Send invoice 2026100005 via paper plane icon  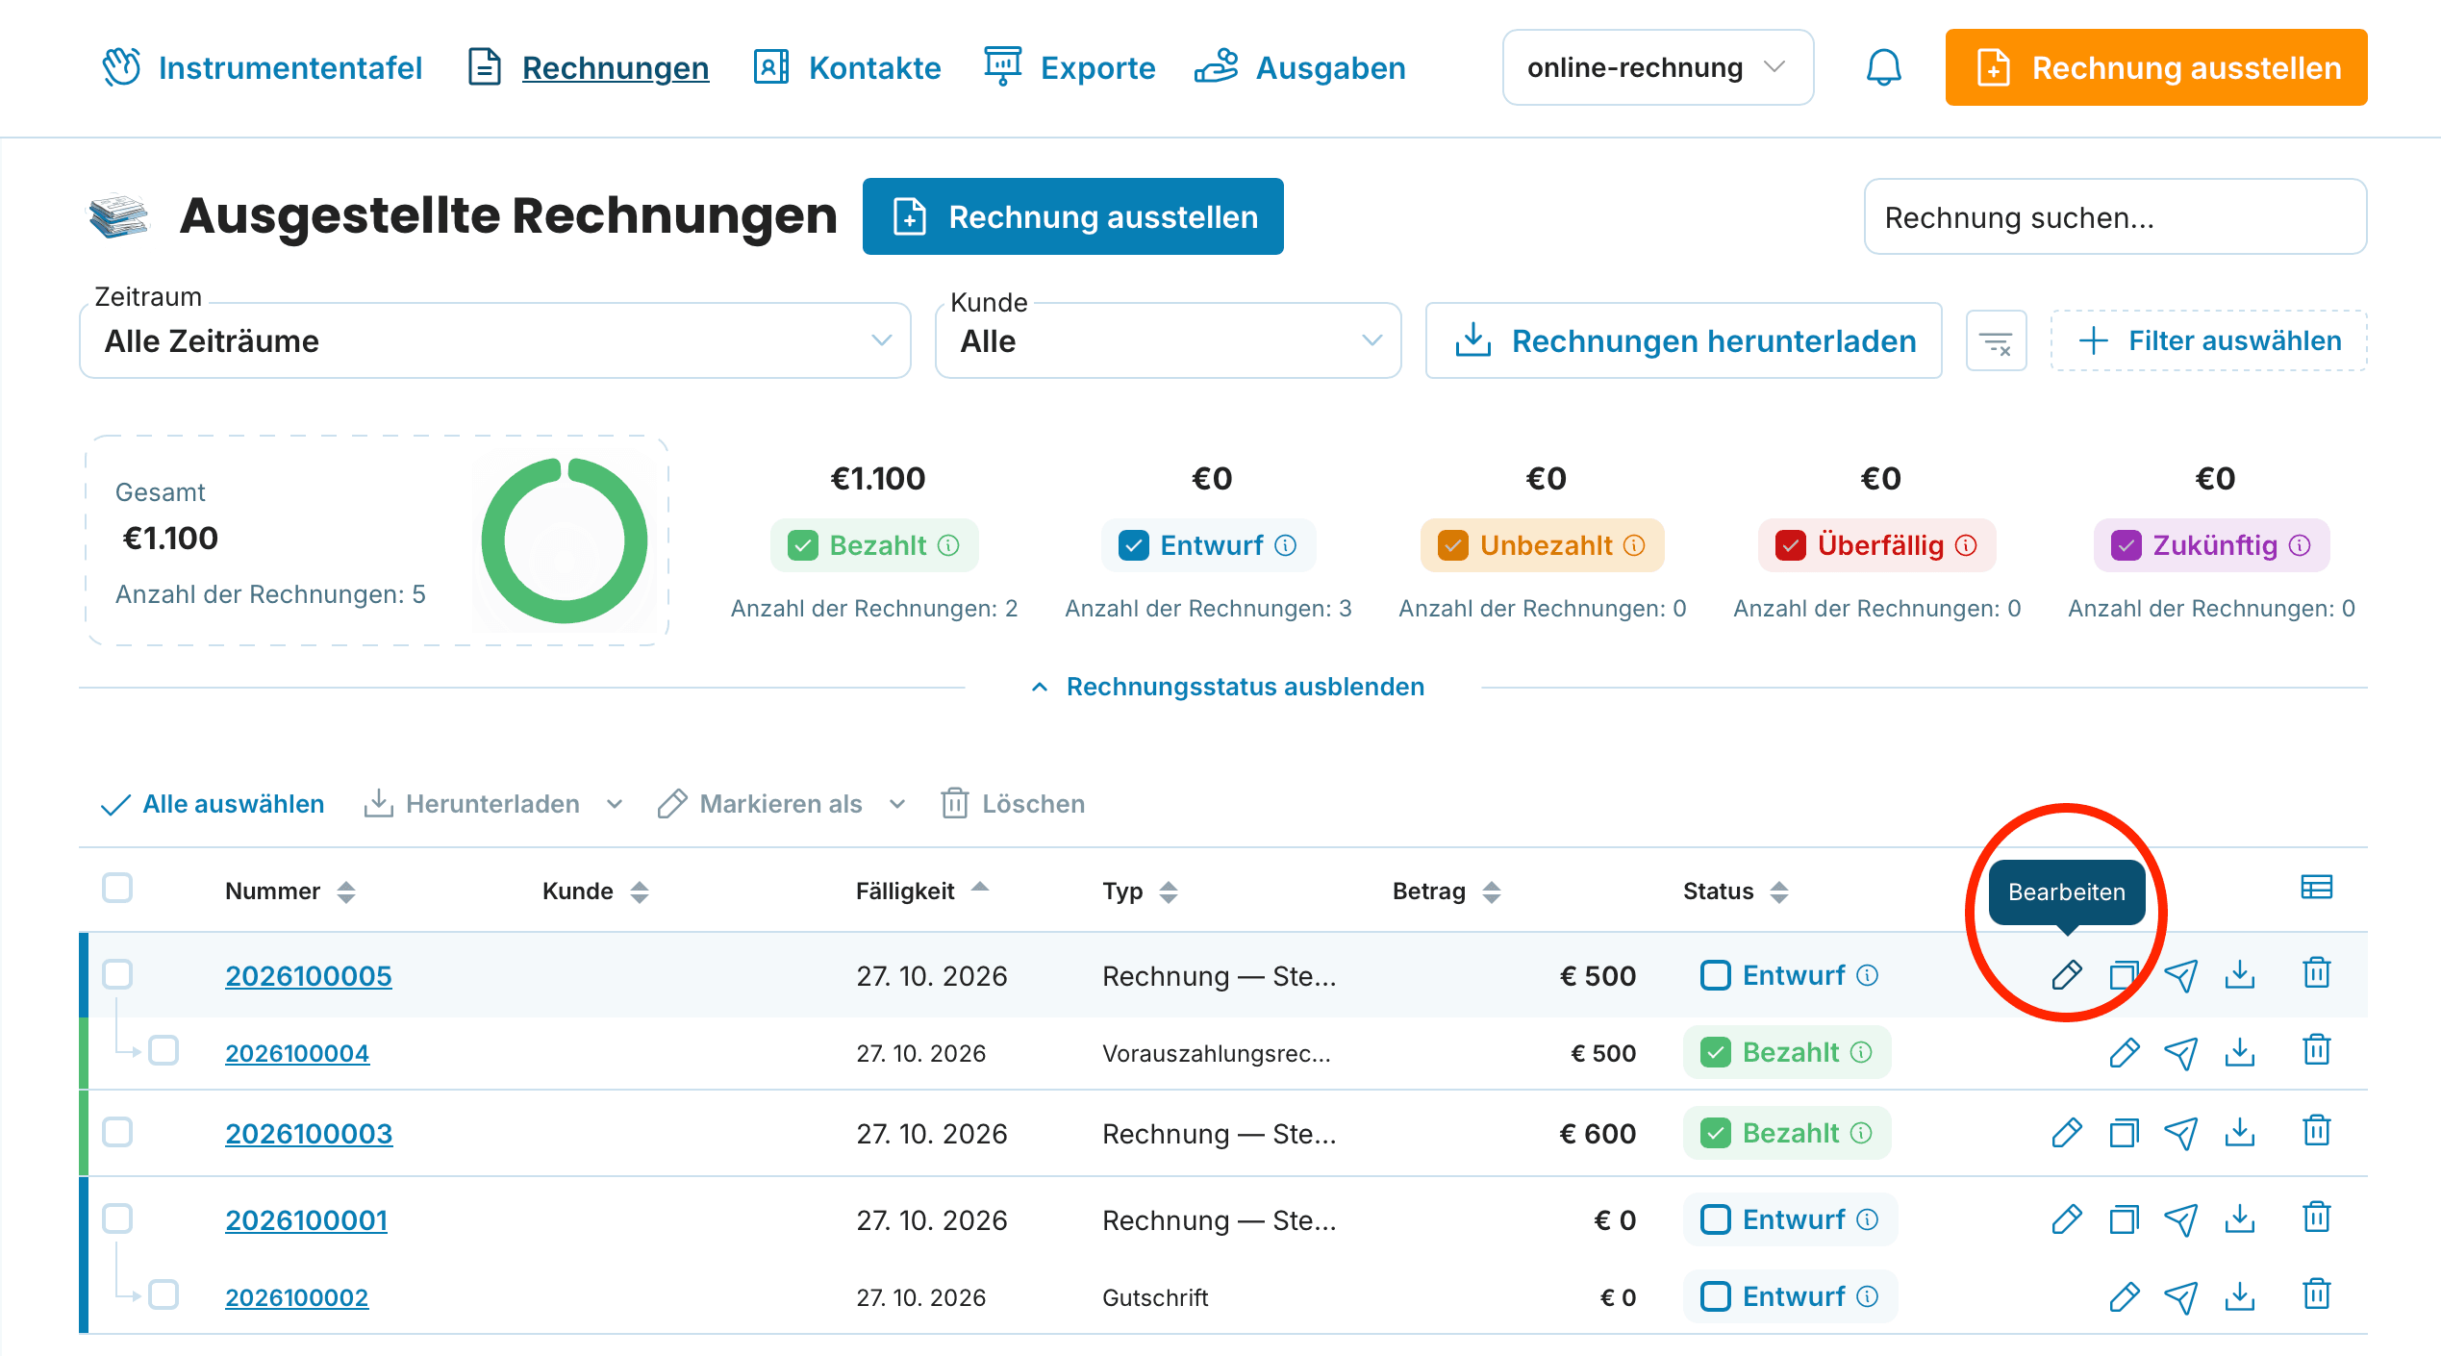point(2180,975)
